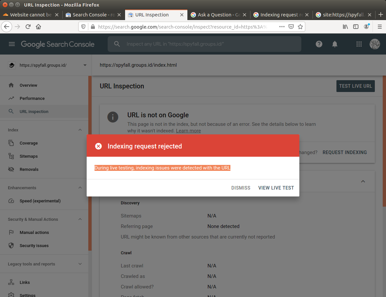The image size is (386, 297).
Task: Open the Removals page
Action: pyautogui.click(x=44, y=169)
